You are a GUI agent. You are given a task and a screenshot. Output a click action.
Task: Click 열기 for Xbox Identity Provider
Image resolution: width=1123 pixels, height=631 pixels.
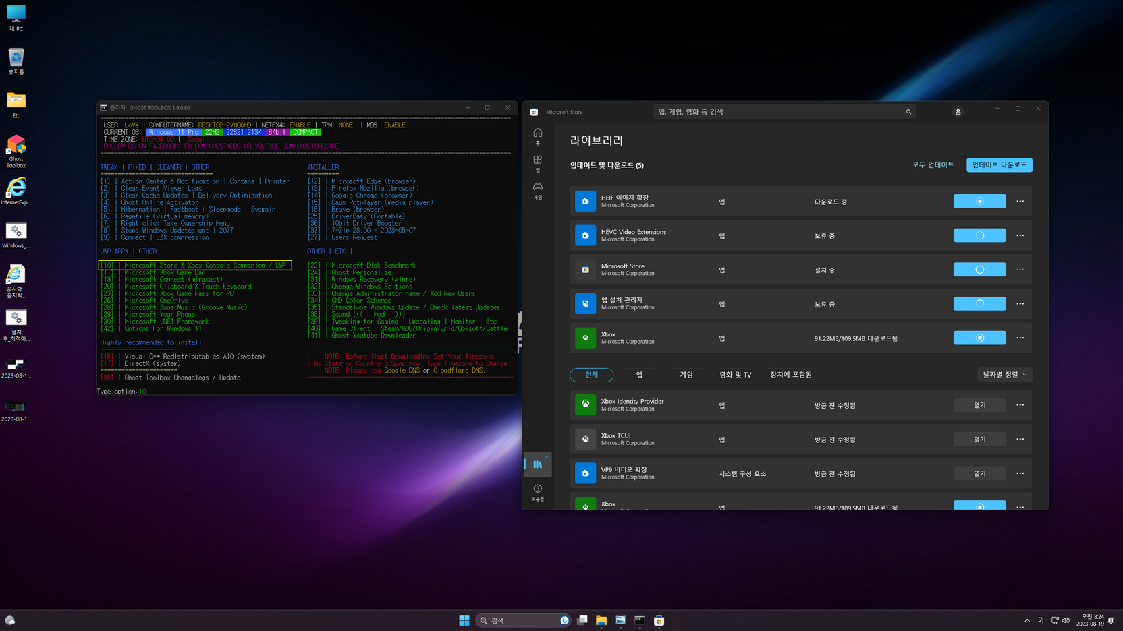(980, 404)
